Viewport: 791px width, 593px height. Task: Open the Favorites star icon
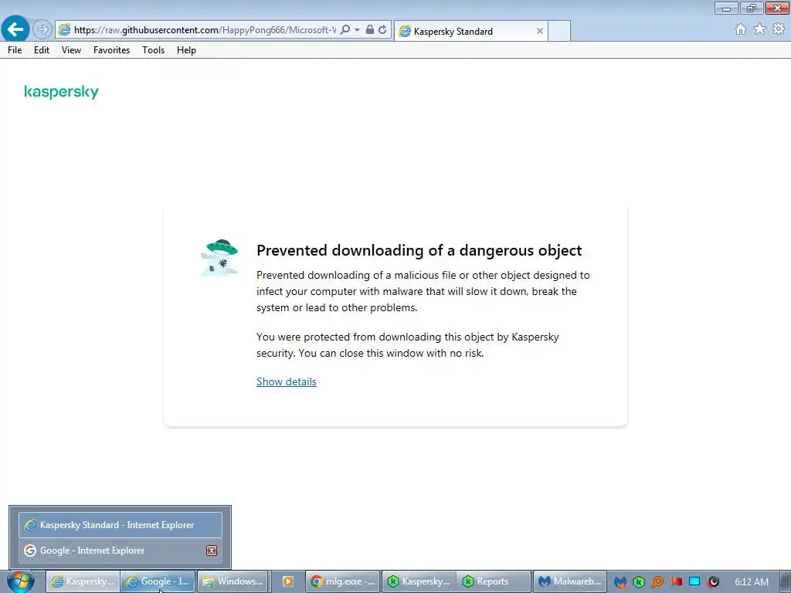pyautogui.click(x=759, y=29)
